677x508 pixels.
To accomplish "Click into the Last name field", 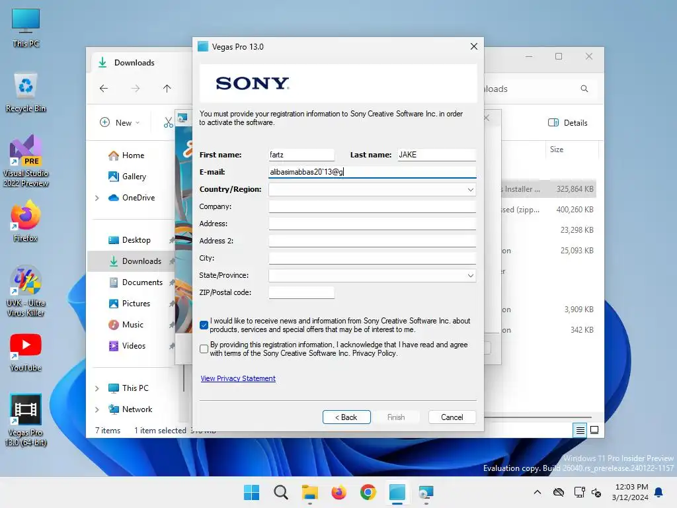I will coord(437,155).
